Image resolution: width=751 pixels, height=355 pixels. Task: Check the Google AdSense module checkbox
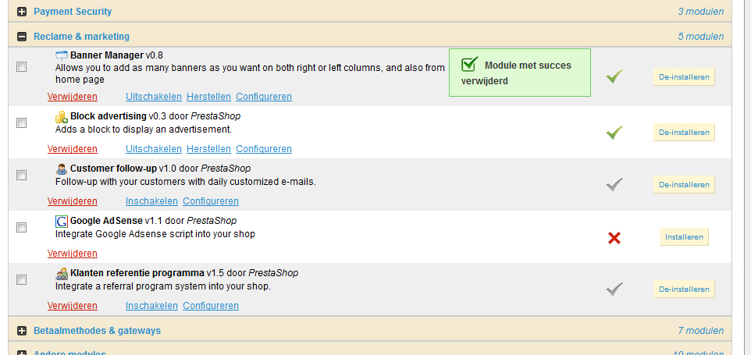(22, 227)
